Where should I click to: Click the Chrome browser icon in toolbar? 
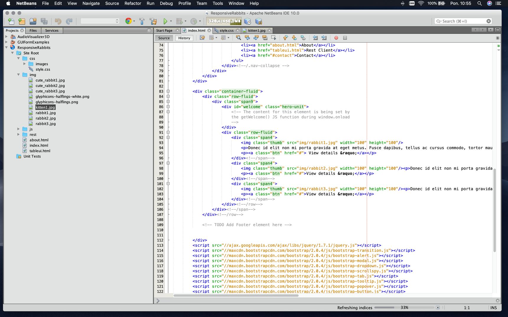coord(128,21)
